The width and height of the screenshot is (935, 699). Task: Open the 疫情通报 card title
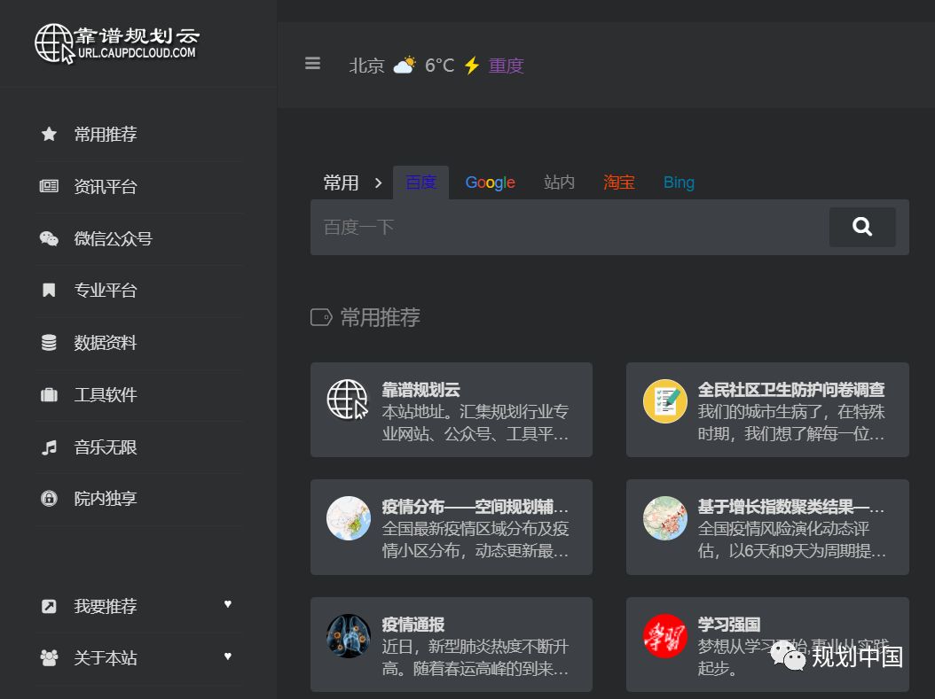point(413,625)
